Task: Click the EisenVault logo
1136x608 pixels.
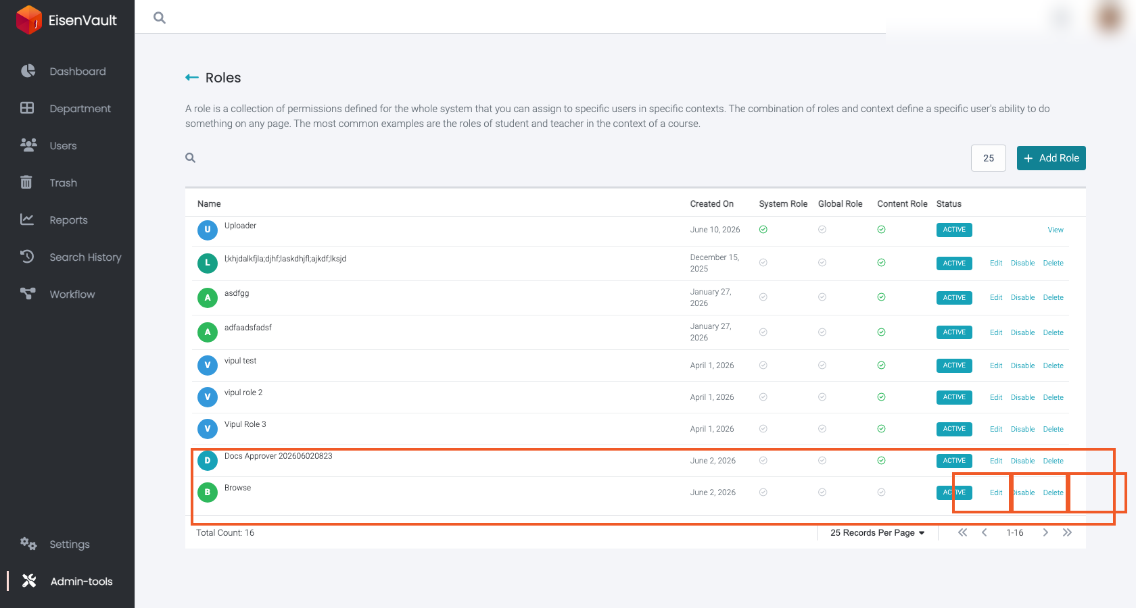Action: [66, 20]
